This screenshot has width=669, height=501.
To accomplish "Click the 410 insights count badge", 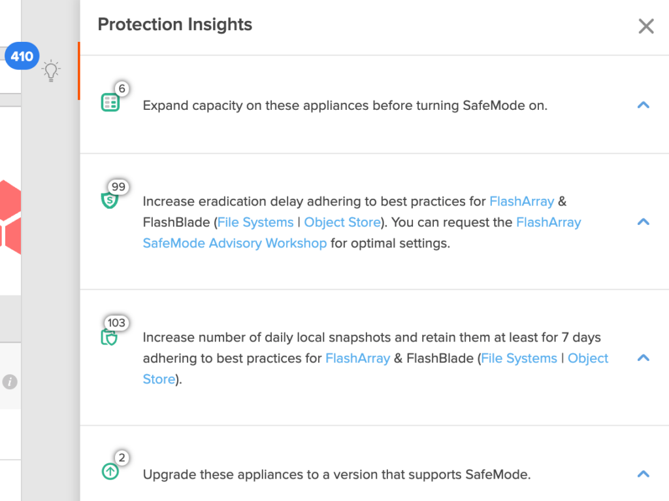I will tap(22, 56).
